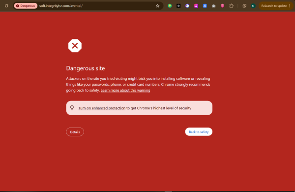Open the pink download-arrow extension

196,6
